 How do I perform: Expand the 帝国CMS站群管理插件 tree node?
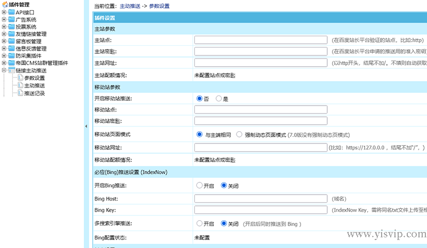coord(4,63)
